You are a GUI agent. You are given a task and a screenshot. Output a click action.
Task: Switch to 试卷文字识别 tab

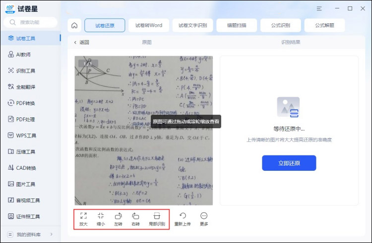point(192,25)
